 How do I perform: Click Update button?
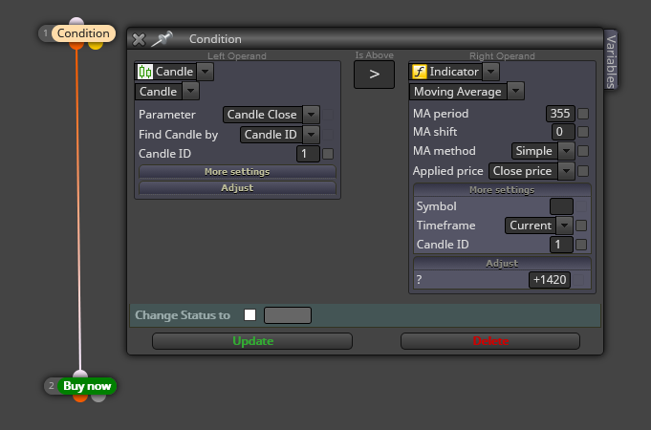pos(252,341)
